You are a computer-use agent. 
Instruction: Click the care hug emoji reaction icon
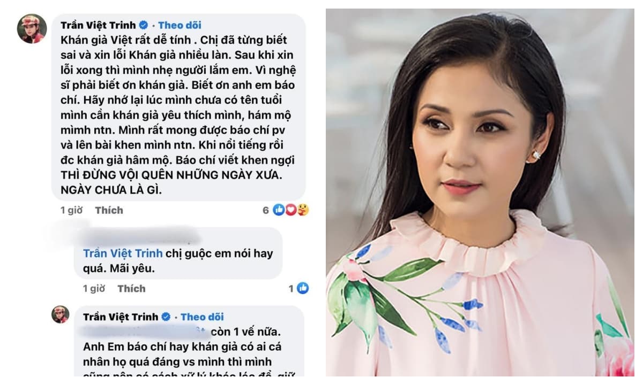click(x=303, y=210)
